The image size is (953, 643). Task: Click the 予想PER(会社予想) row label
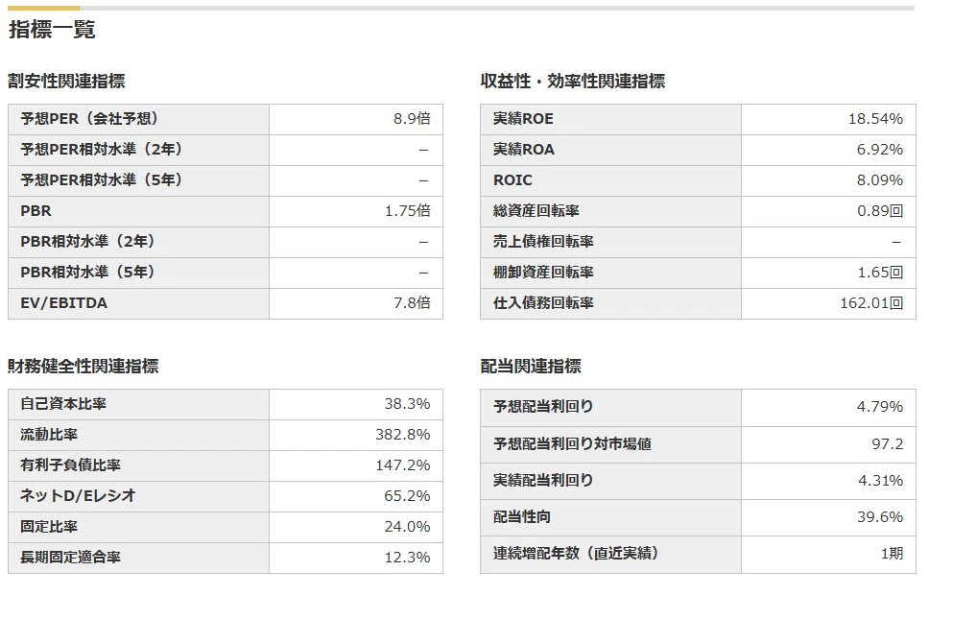(x=89, y=118)
